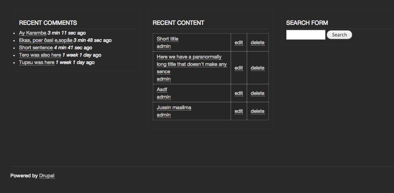Focus the search form text field
This screenshot has height=193, width=394.
[x=306, y=35]
